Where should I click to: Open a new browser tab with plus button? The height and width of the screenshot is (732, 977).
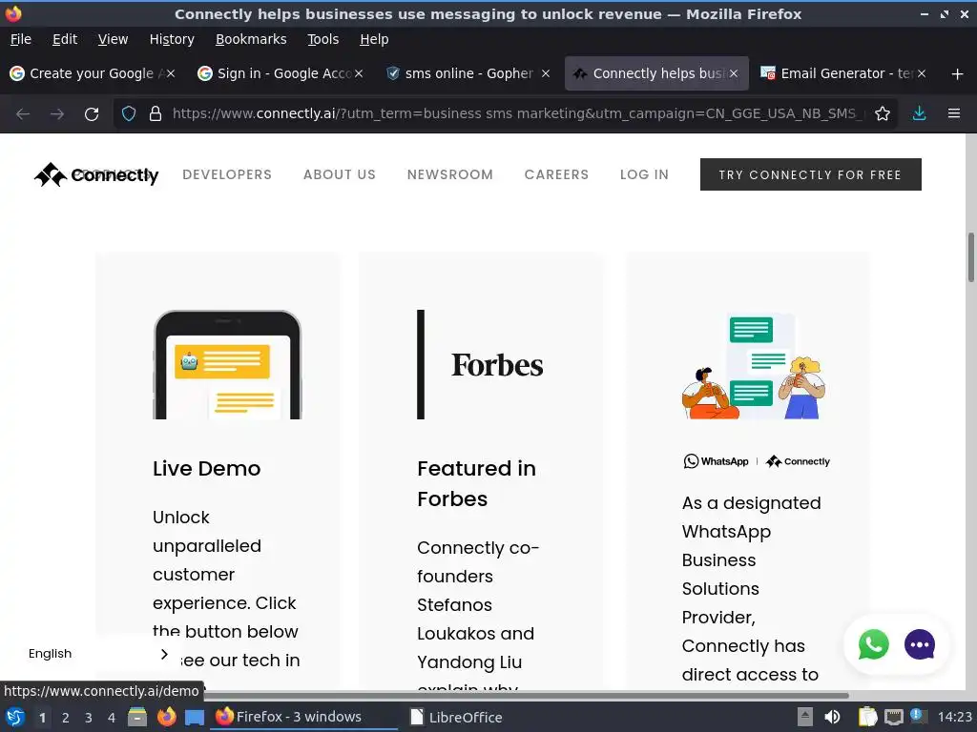[x=958, y=74]
